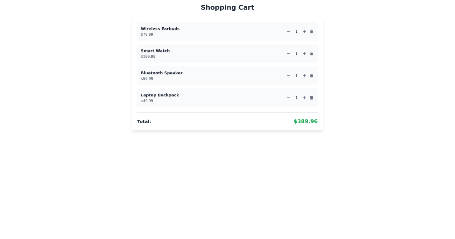The height and width of the screenshot is (239, 455).
Task: Select the Wireless Earbuds item name
Action: (160, 29)
